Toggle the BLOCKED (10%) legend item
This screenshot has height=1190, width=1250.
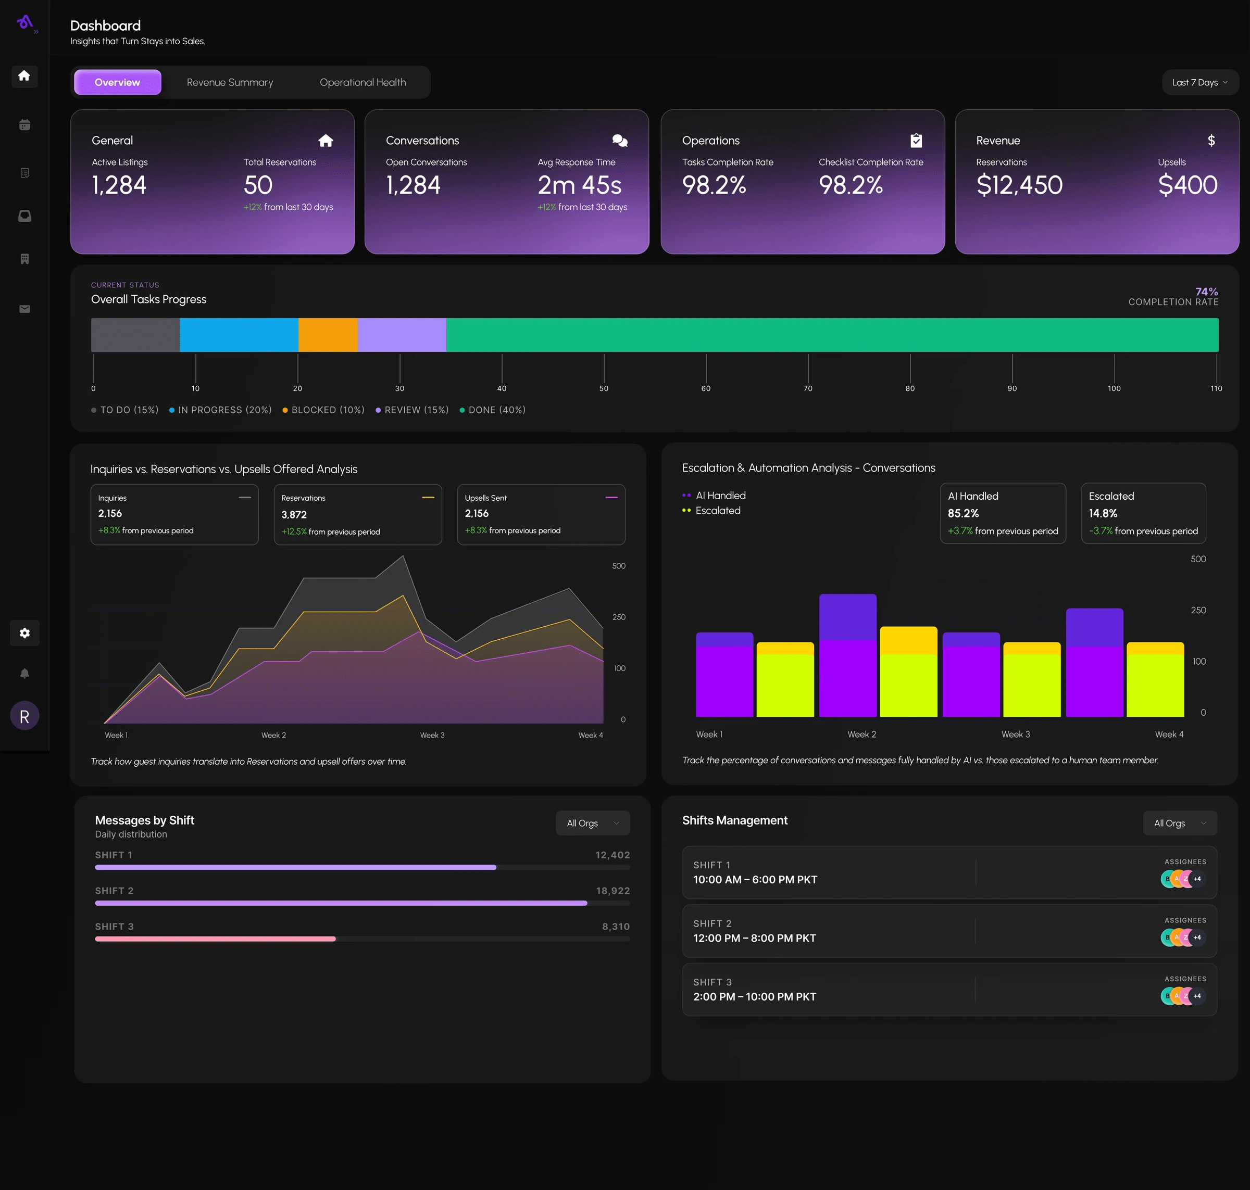tap(323, 410)
